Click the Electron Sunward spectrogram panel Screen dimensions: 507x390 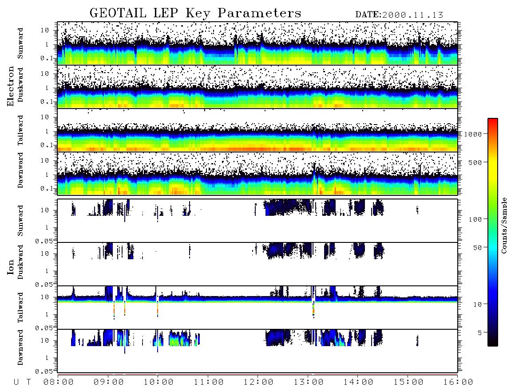tap(257, 43)
